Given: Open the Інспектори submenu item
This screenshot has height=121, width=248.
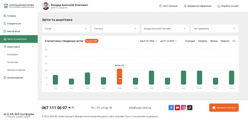Looking at the screenshot, I should [x=13, y=62].
